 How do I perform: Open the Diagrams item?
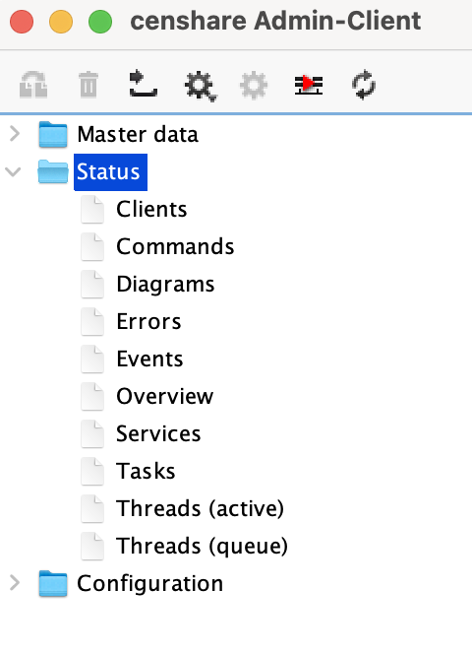165,285
